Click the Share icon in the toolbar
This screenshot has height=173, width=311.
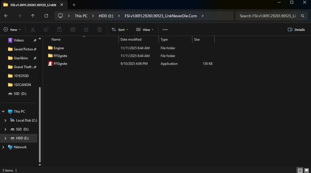click(86, 29)
